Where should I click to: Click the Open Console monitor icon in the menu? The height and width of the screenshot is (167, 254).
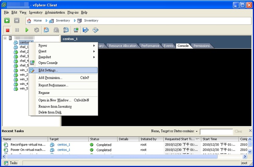[32, 63]
